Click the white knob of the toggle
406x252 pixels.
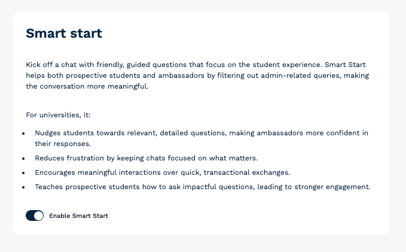click(x=38, y=215)
